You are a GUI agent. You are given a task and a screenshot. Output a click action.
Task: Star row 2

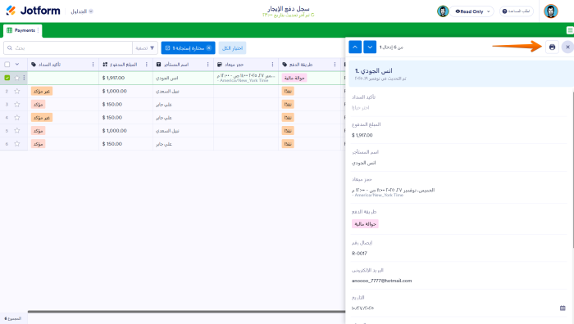click(17, 91)
